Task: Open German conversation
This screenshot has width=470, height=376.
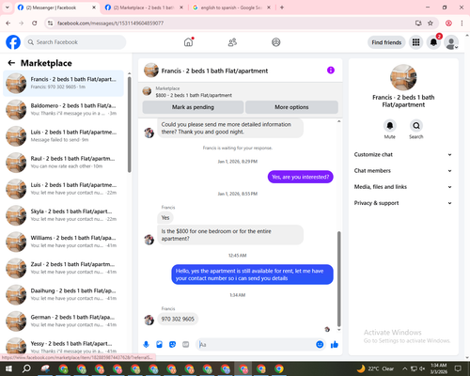Action: 63,321
